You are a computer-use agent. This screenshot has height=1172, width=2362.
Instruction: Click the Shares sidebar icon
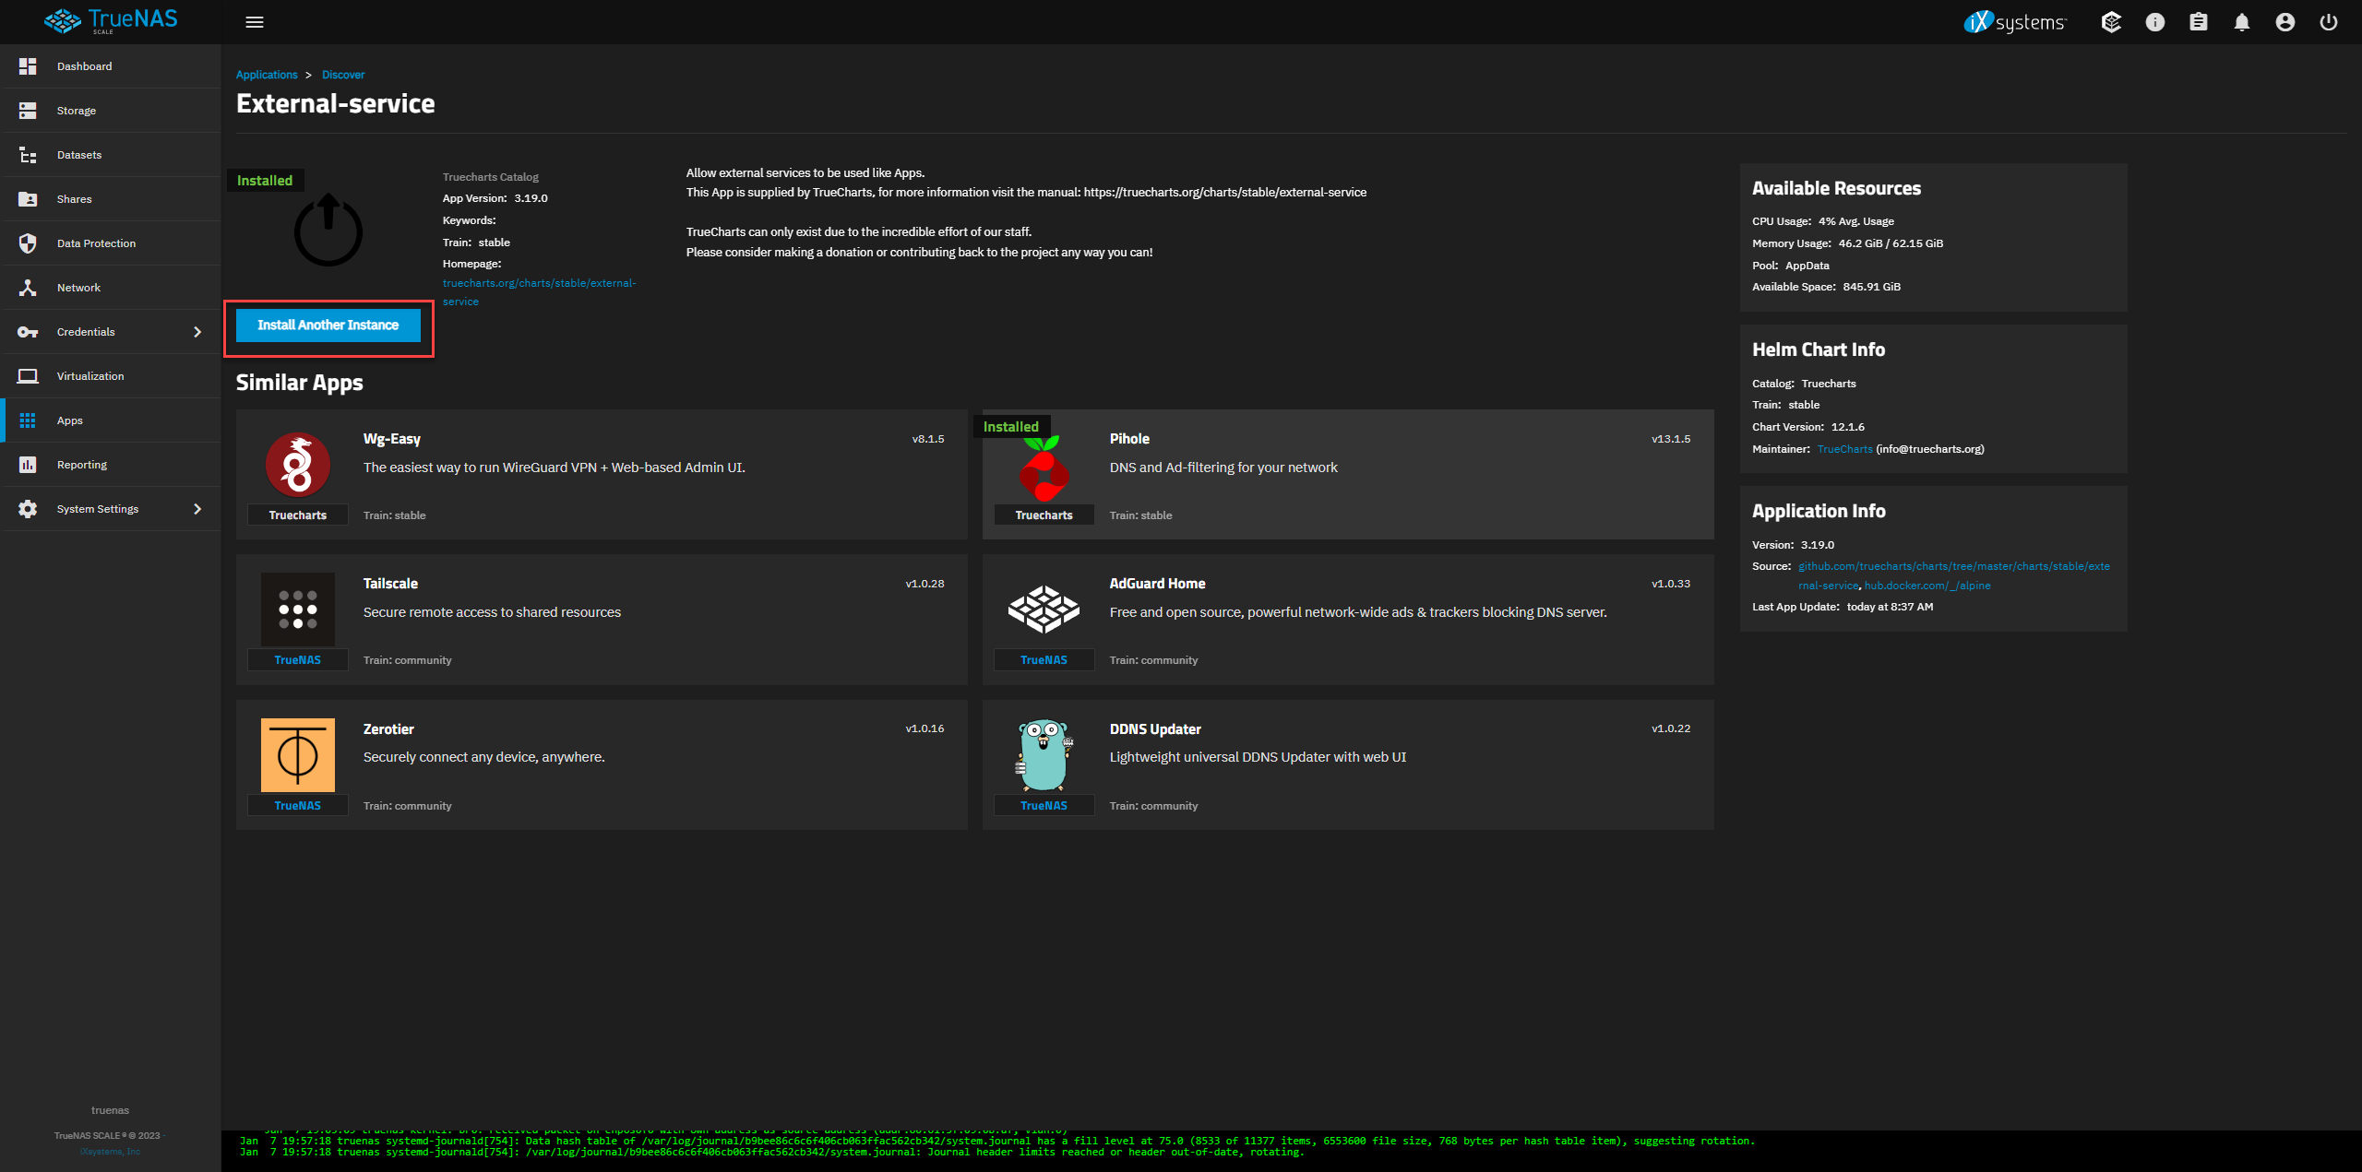pos(28,199)
